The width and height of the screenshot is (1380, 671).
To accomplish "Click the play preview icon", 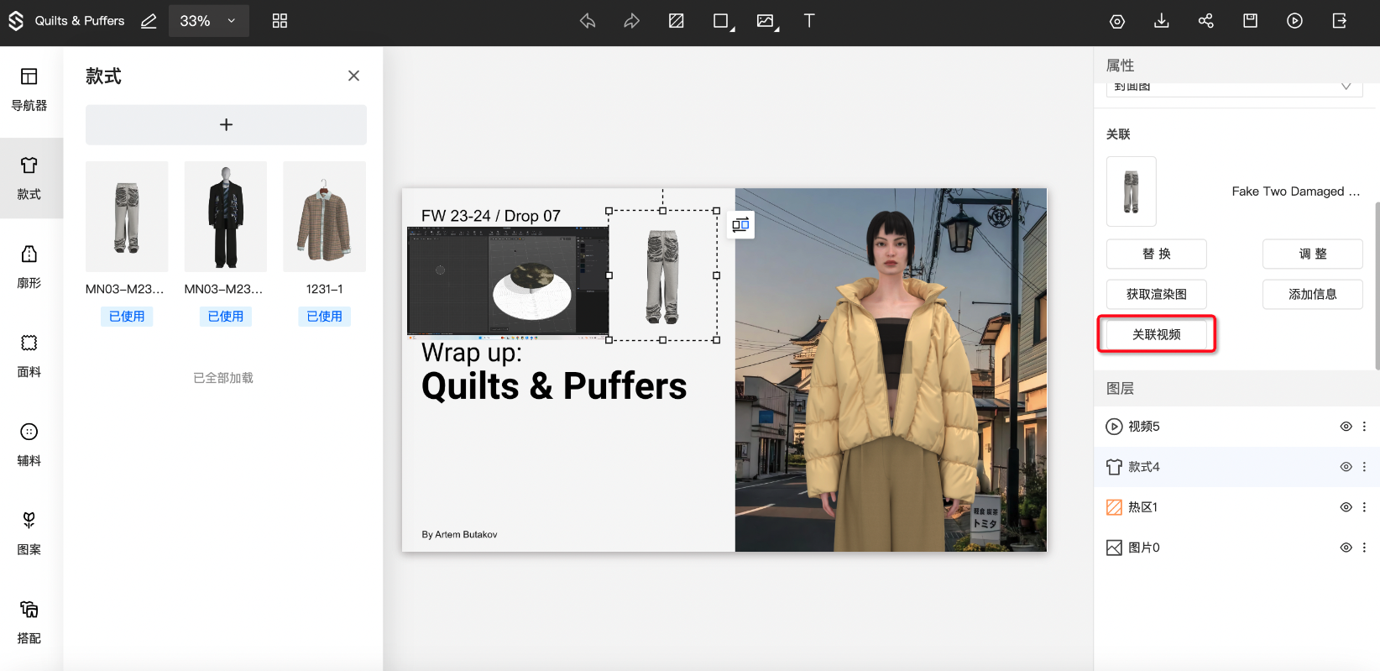I will pyautogui.click(x=1294, y=21).
